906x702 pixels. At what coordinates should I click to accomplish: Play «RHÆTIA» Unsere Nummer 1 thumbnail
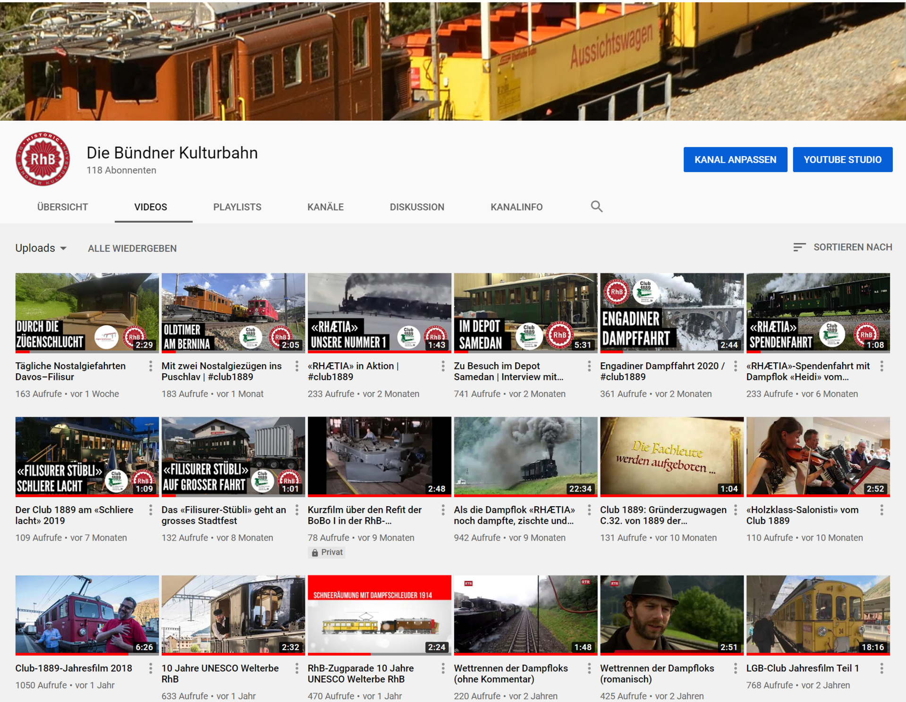[379, 313]
